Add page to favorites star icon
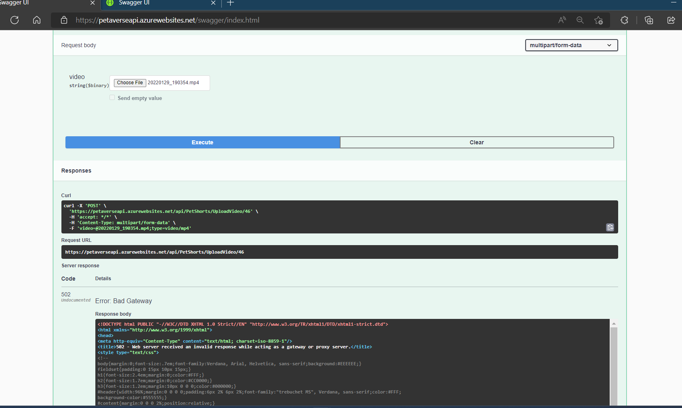Image resolution: width=682 pixels, height=408 pixels. tap(598, 20)
